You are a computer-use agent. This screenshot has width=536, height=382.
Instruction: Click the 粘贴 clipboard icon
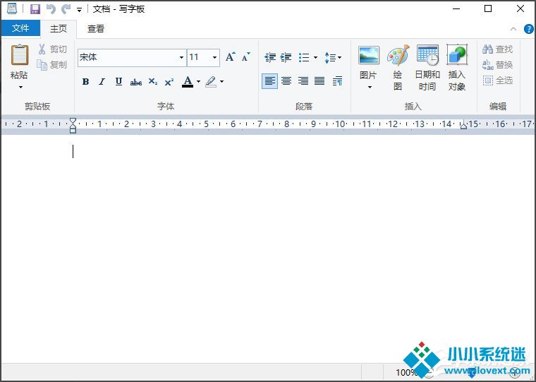tap(20, 55)
